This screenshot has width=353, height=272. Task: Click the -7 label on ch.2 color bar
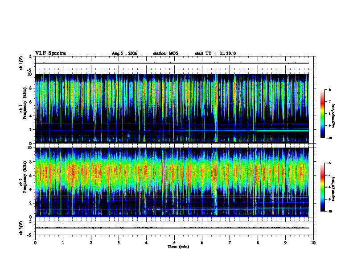(x=329, y=175)
